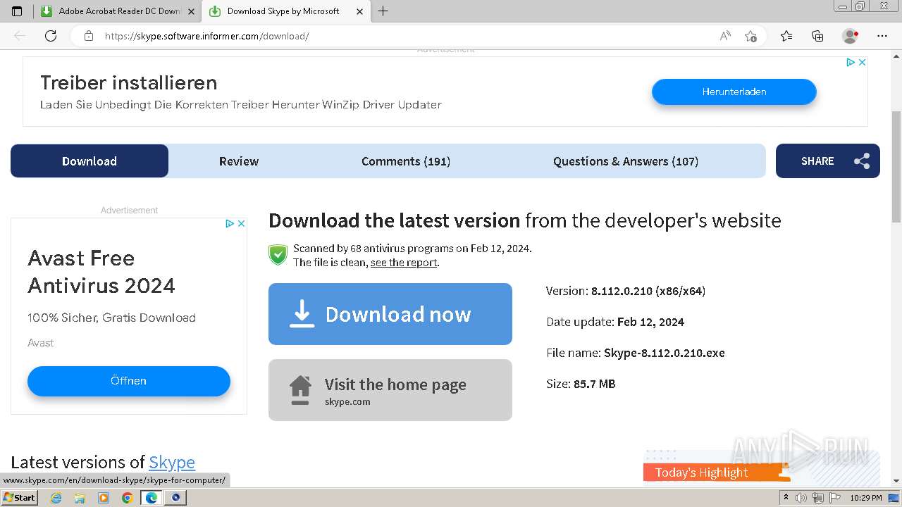902x507 pixels.
Task: Close the top Treiber installieren ad
Action: [x=862, y=63]
